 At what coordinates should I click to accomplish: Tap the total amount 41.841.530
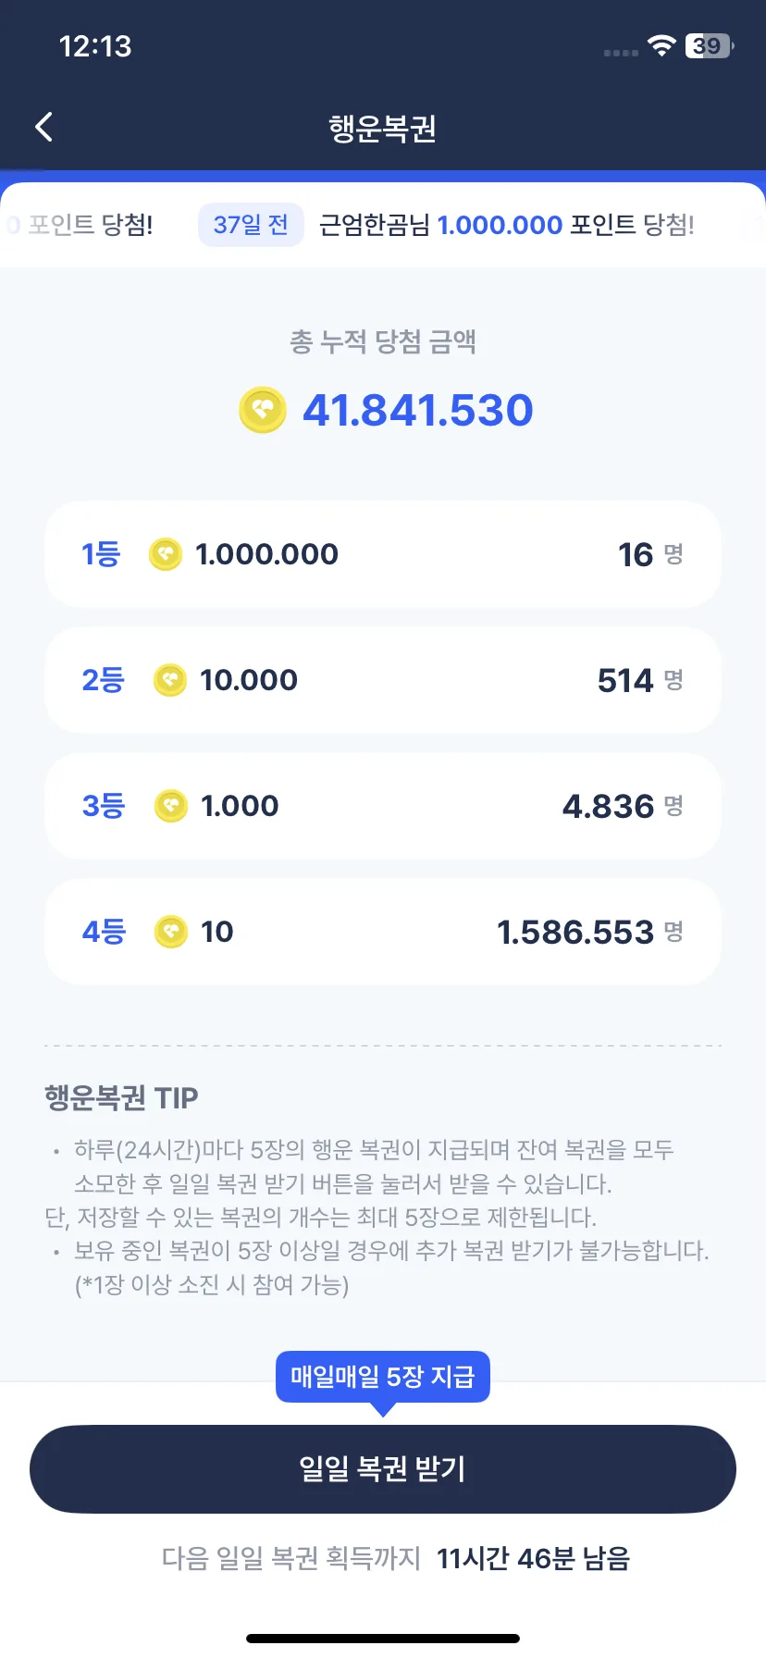pyautogui.click(x=418, y=410)
